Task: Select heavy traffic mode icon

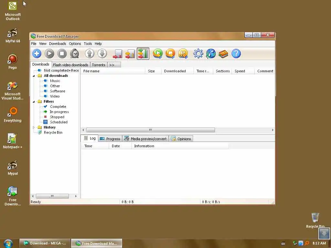Action: [143, 54]
